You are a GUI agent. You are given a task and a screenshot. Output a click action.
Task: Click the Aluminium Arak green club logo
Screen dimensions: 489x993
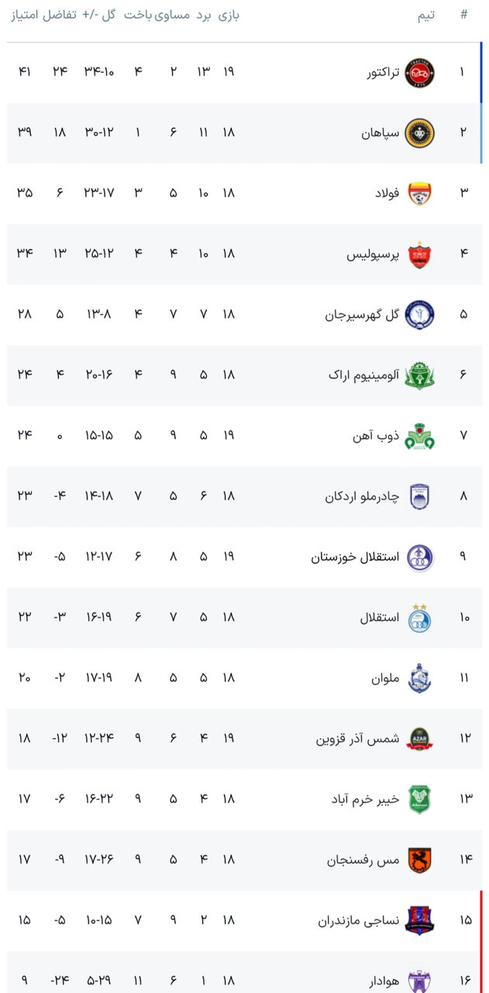420,375
